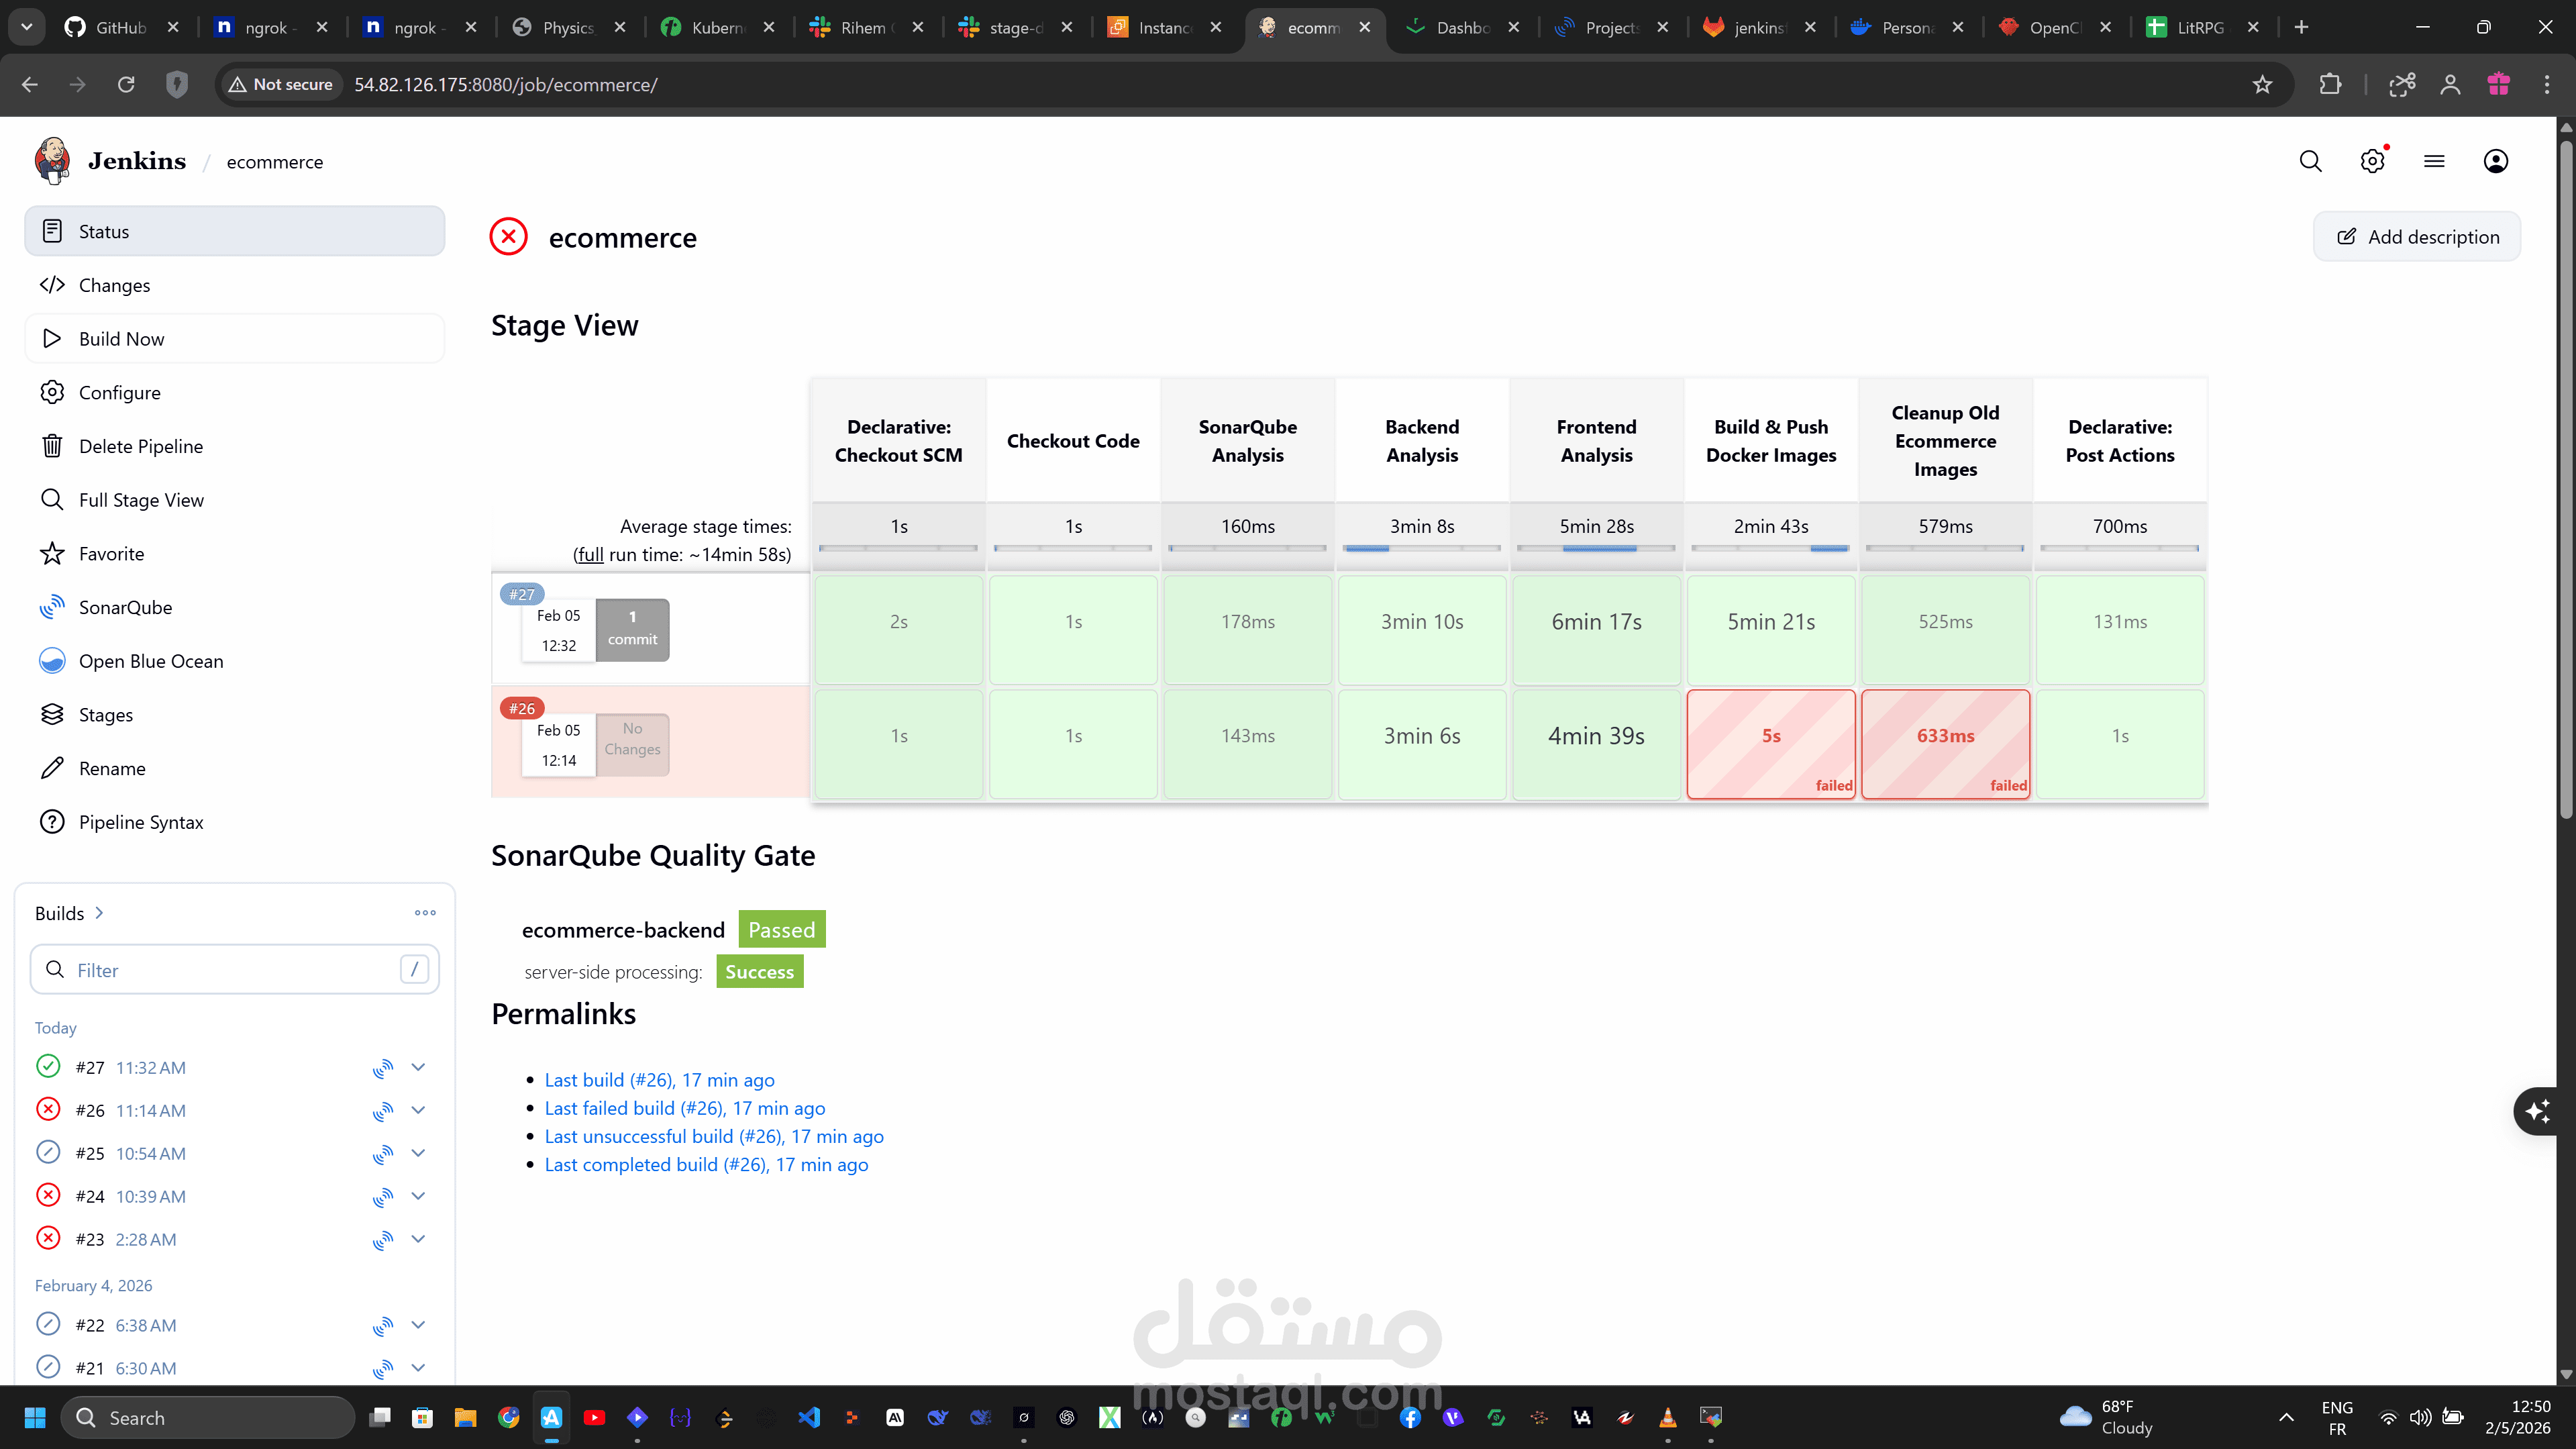Open Pipeline Syntax help

(x=141, y=822)
